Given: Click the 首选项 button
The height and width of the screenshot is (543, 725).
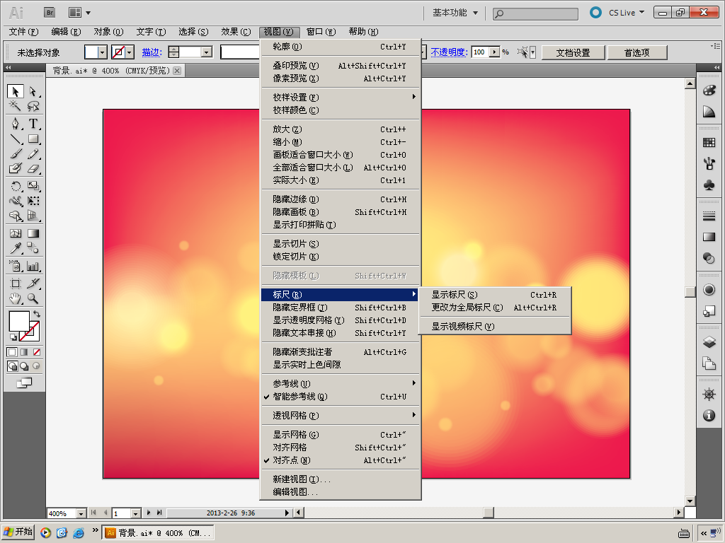Looking at the screenshot, I should point(636,52).
